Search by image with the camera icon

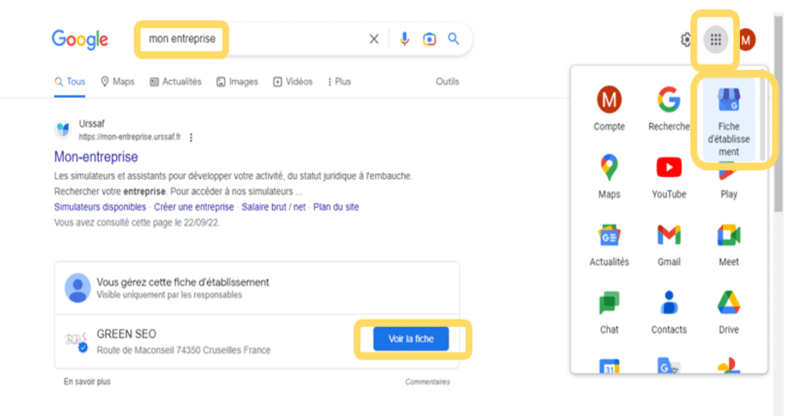[x=429, y=39]
